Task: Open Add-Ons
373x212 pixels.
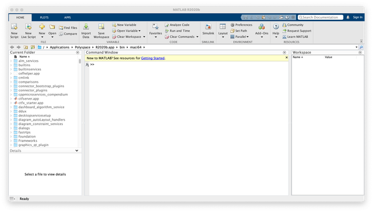Action: (262, 30)
